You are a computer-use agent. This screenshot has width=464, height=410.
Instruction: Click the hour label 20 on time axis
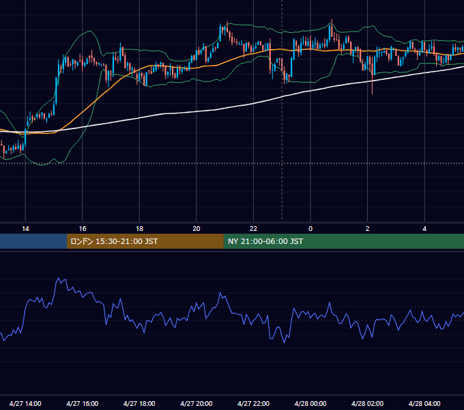point(197,229)
